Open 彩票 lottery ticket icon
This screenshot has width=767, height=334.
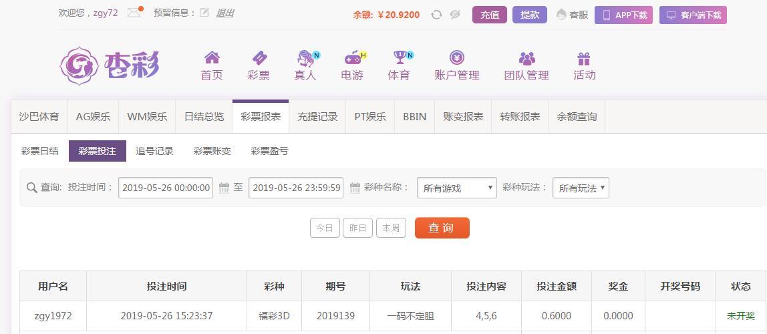(x=259, y=57)
